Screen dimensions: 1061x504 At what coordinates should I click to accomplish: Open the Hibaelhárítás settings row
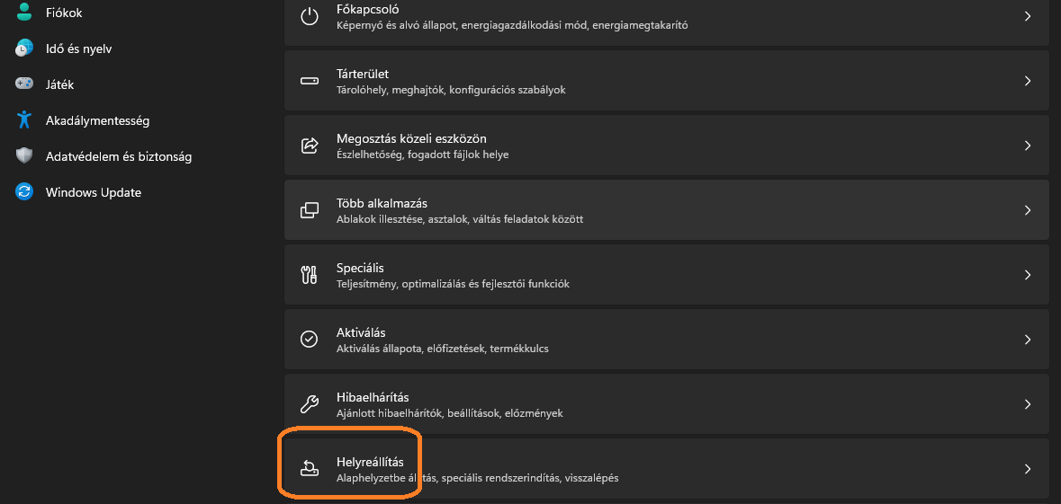[666, 404]
